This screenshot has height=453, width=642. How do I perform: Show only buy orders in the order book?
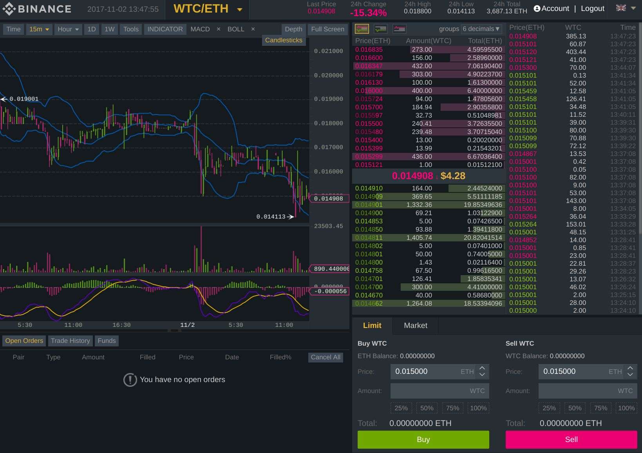380,29
